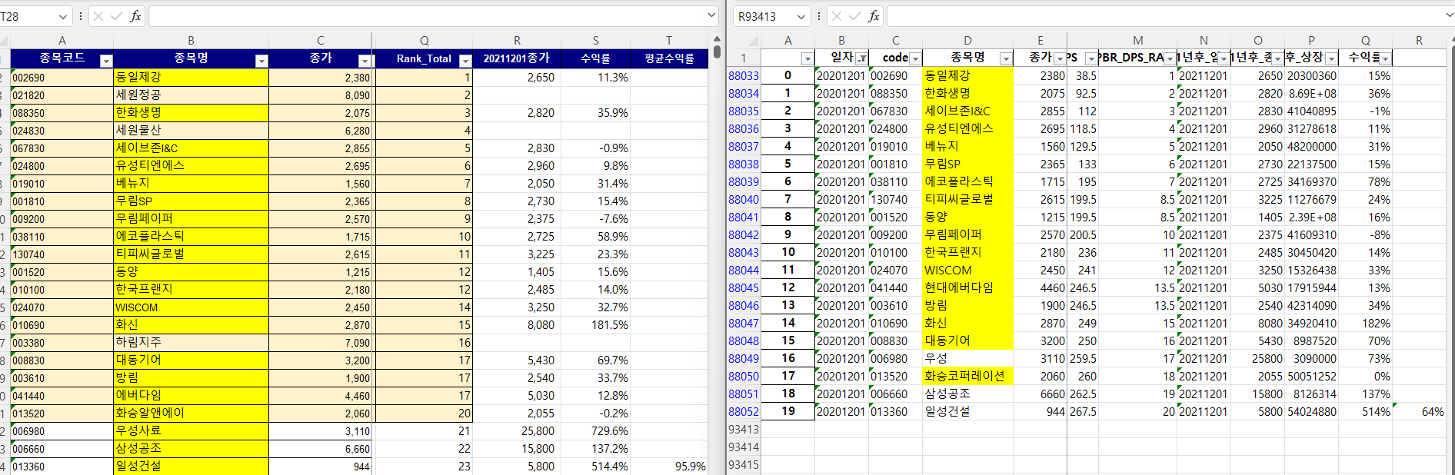The width and height of the screenshot is (1455, 475).
Task: Open the PBR_DPS_RA filter dropdown
Action: (x=1170, y=58)
